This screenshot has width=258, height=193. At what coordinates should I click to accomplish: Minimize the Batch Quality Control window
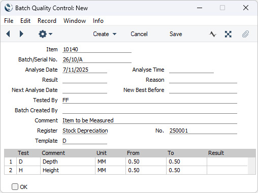point(200,8)
